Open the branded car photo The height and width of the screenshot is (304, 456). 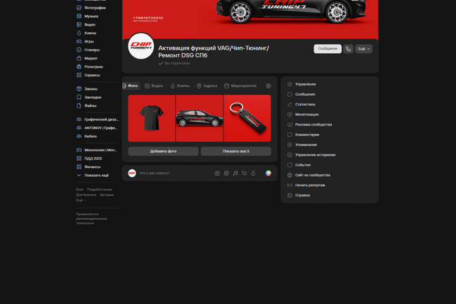(199, 118)
